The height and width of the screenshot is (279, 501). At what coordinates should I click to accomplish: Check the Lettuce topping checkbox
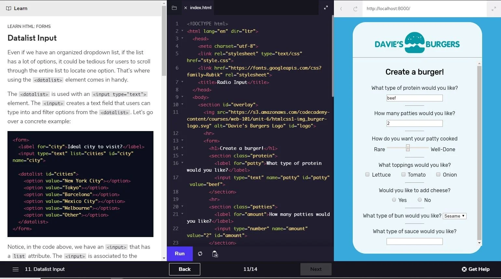click(x=367, y=175)
